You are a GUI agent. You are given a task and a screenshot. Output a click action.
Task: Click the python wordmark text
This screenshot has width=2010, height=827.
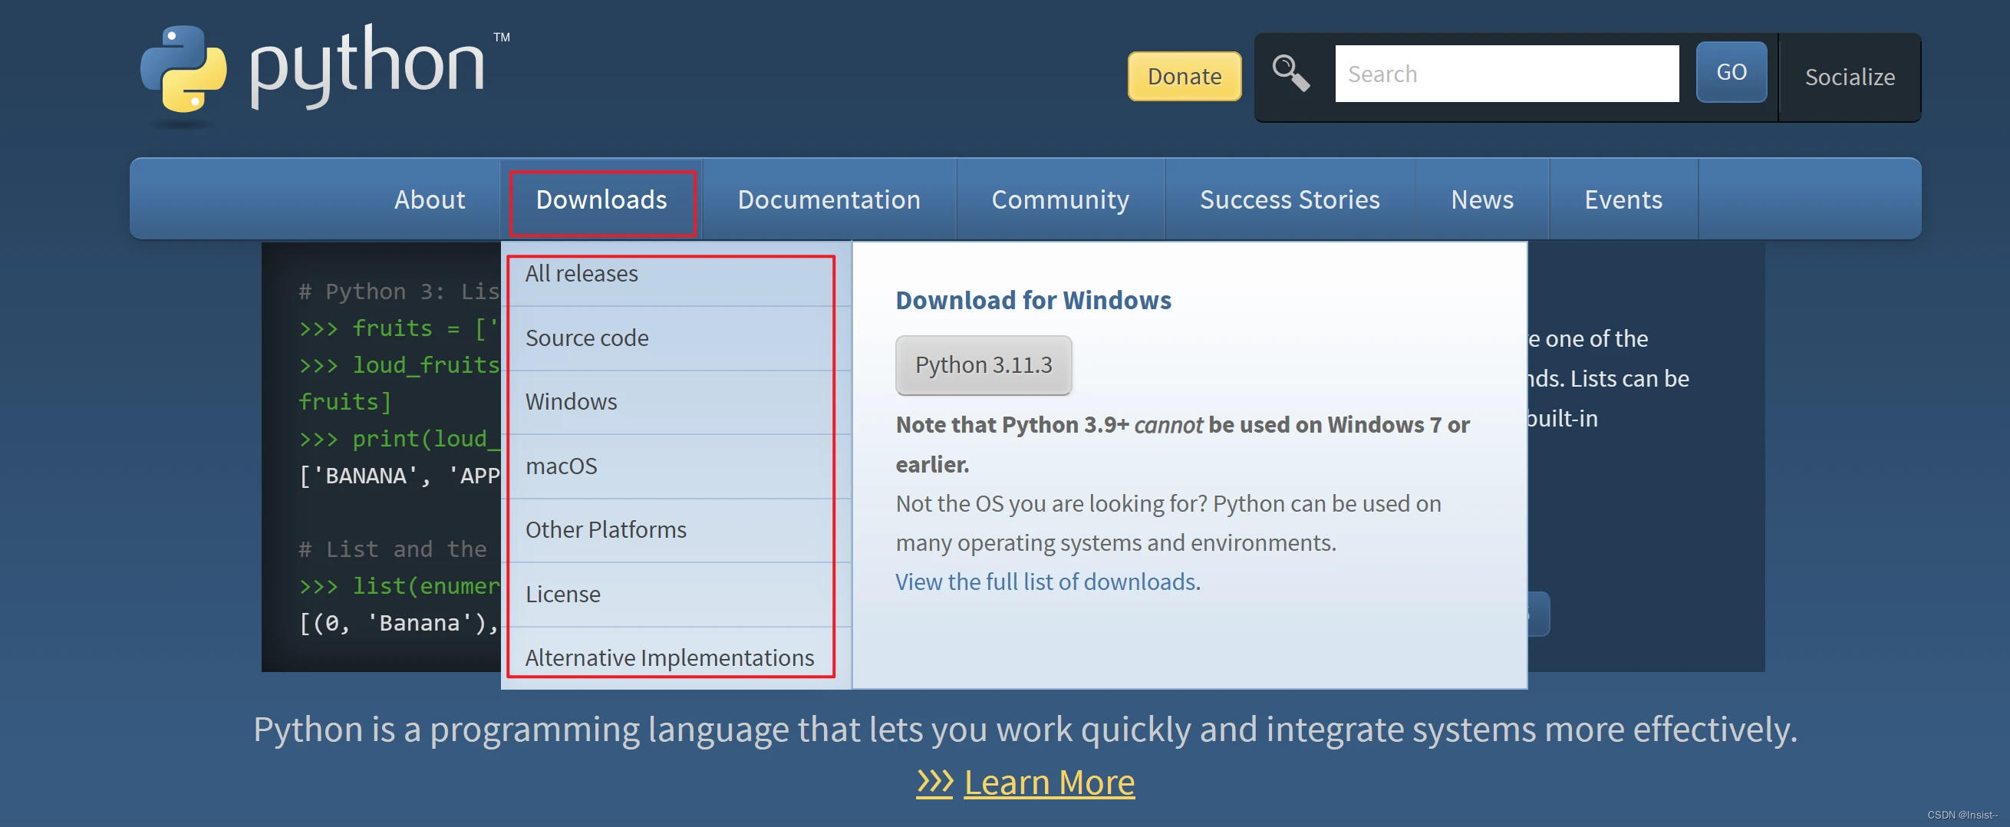pyautogui.click(x=367, y=66)
